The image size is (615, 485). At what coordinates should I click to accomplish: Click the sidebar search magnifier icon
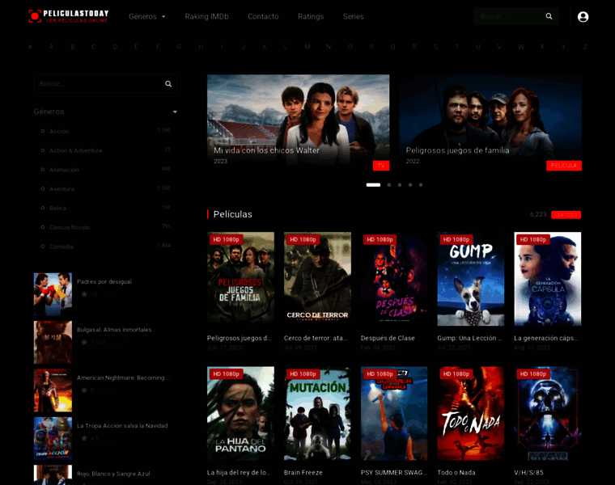[x=168, y=84]
